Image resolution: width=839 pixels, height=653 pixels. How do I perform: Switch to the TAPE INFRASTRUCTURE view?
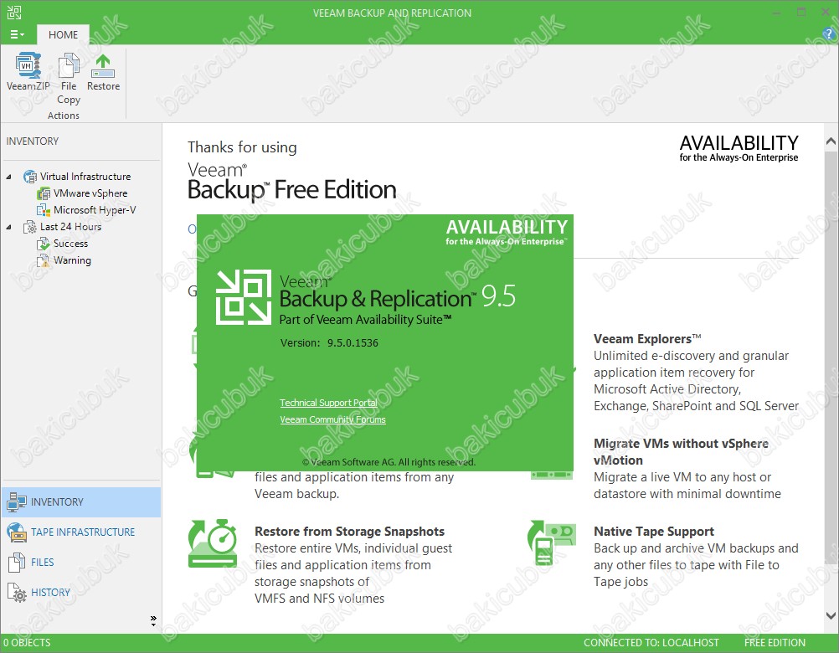[81, 532]
